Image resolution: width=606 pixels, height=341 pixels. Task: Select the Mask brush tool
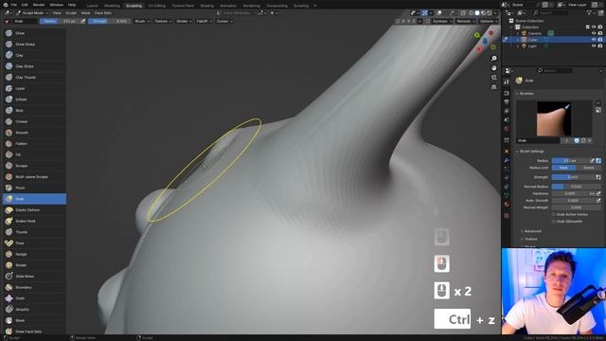pos(34,320)
